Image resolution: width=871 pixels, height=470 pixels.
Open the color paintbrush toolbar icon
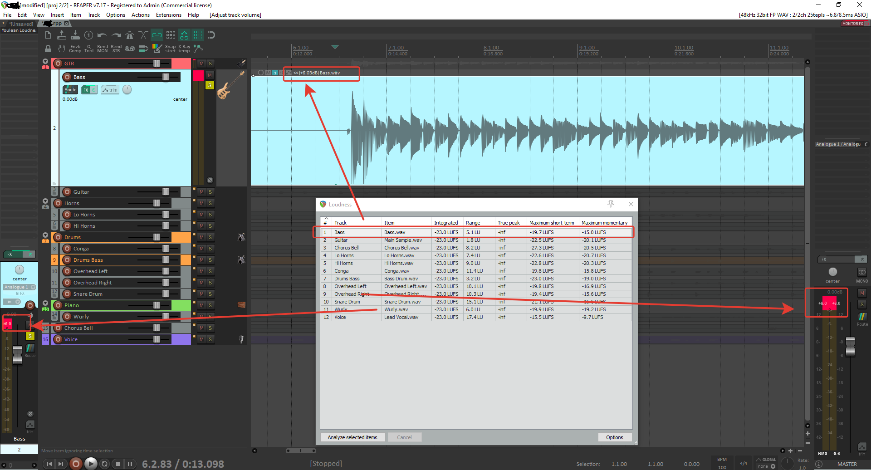(157, 48)
